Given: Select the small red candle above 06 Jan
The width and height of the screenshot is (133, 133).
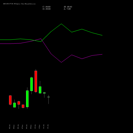Looking at the screenshot, I should click(x=19, y=103).
